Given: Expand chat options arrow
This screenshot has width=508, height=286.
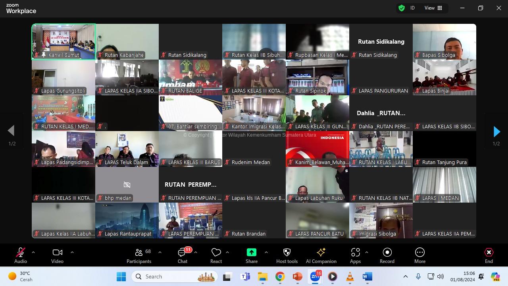Looking at the screenshot, I should 195,252.
